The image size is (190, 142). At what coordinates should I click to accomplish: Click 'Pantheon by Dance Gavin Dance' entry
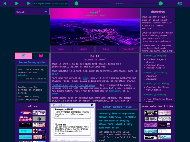click(x=158, y=88)
